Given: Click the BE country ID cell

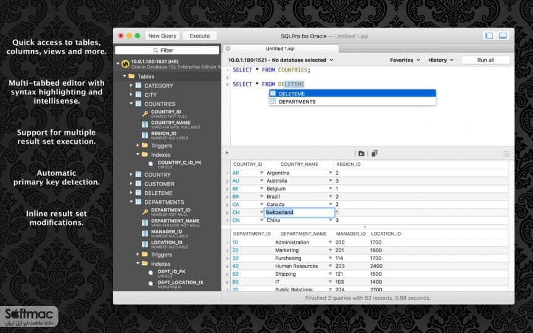Looking at the screenshot, I should [x=235, y=189].
